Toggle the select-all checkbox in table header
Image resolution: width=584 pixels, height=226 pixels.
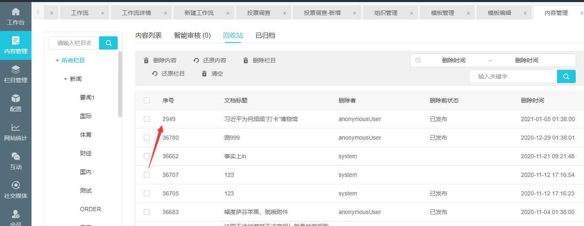(147, 100)
